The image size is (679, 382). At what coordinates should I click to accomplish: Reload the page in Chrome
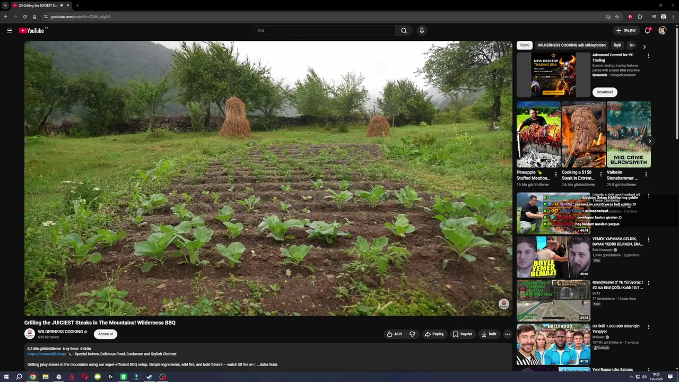[24, 16]
